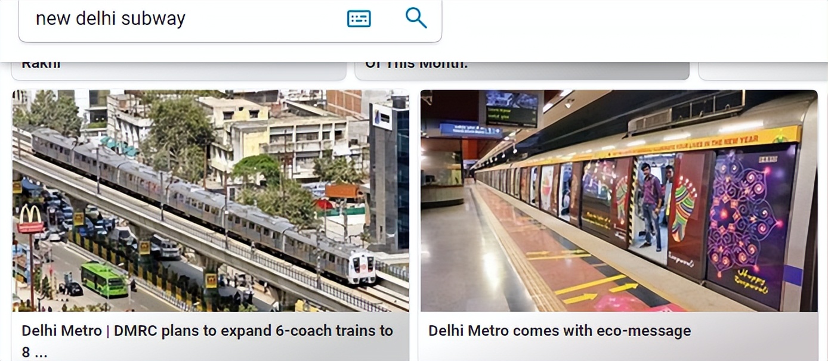
Task: Click the overhead display board in platform photo
Action: 511,109
